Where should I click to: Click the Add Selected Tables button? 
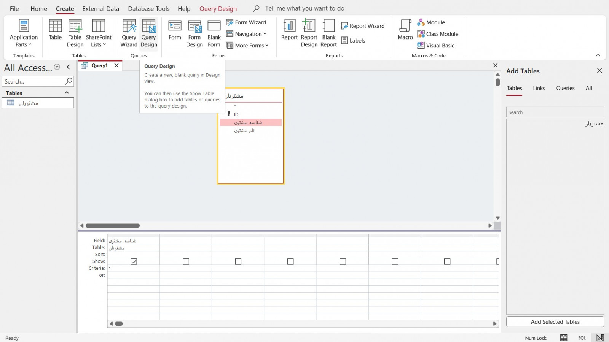(555, 322)
